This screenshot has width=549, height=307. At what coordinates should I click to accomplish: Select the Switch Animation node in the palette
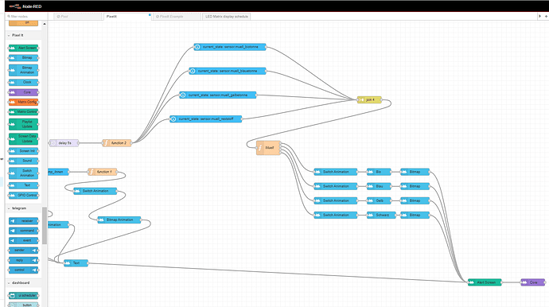click(23, 173)
